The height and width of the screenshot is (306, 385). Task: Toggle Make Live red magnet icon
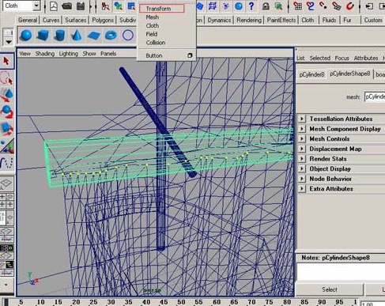coord(350,6)
